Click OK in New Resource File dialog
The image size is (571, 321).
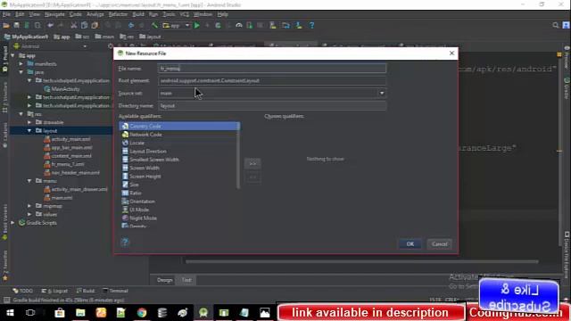pyautogui.click(x=410, y=244)
